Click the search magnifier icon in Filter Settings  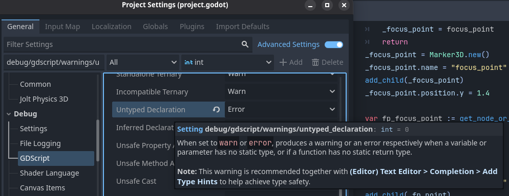(x=245, y=44)
